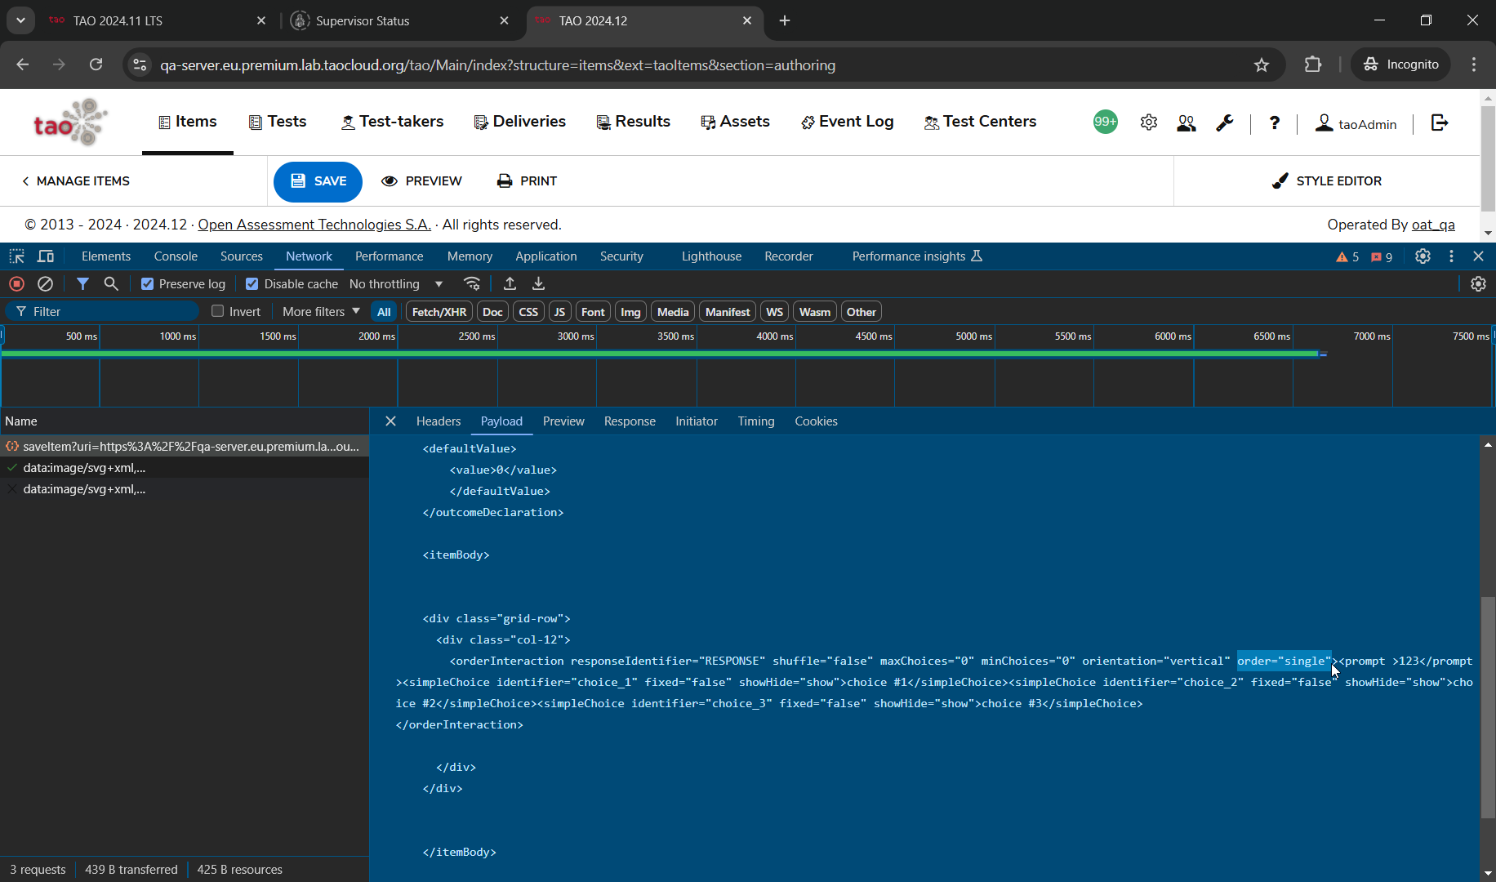The width and height of the screenshot is (1496, 882).
Task: Click the PRINT button
Action: click(527, 181)
